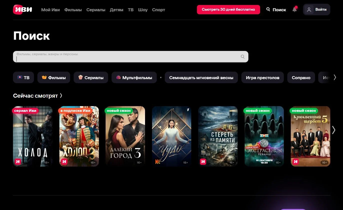
Task: Select the Мультфильмы filter chip
Action: 134,78
